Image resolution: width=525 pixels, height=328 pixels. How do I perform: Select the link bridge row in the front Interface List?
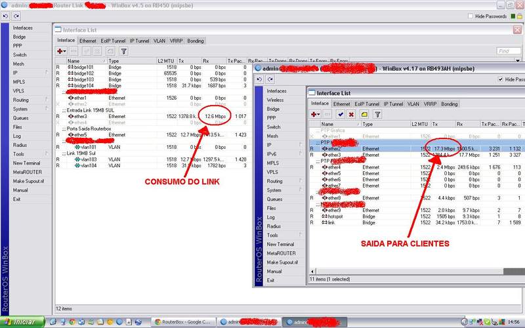click(x=417, y=223)
